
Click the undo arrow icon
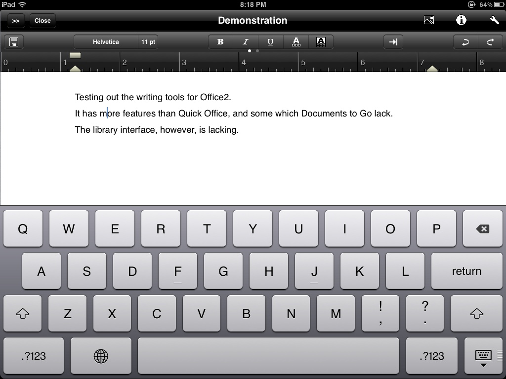pyautogui.click(x=465, y=42)
